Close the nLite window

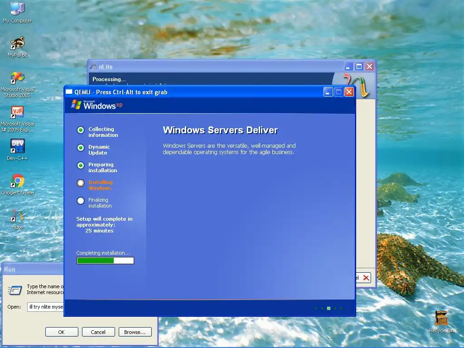pyautogui.click(x=370, y=67)
